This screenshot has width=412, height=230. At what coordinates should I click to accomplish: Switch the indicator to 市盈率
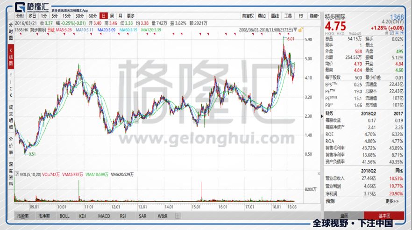(x=22, y=216)
